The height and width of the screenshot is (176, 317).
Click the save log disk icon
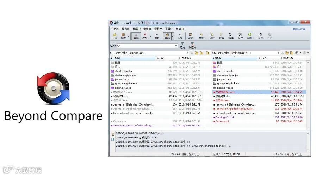tap(113, 140)
